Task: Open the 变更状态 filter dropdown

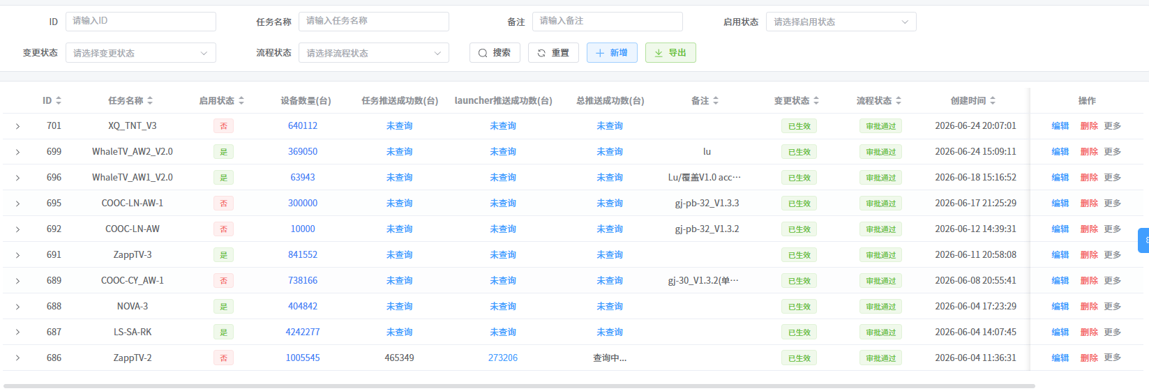Action: click(140, 53)
